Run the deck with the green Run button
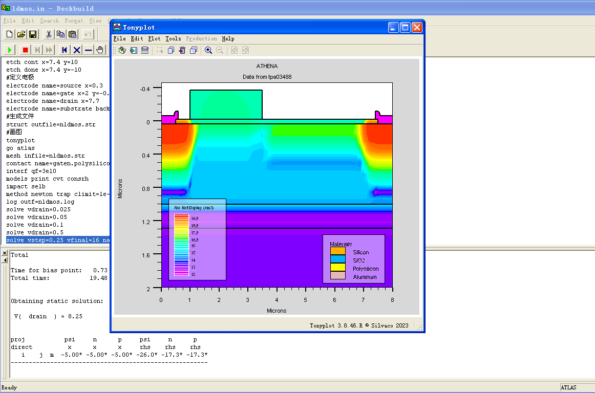This screenshot has width=595, height=393. coord(9,50)
